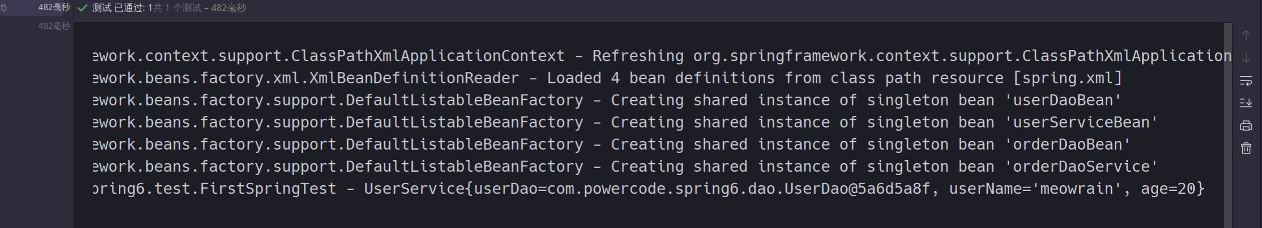Click the log line creating 'orderDaoService'
Viewport: 1262px width, 228px height.
click(588, 167)
